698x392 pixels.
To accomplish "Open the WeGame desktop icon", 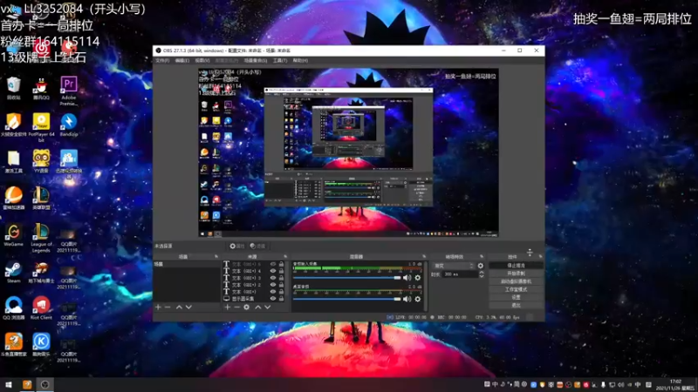I will (14, 235).
